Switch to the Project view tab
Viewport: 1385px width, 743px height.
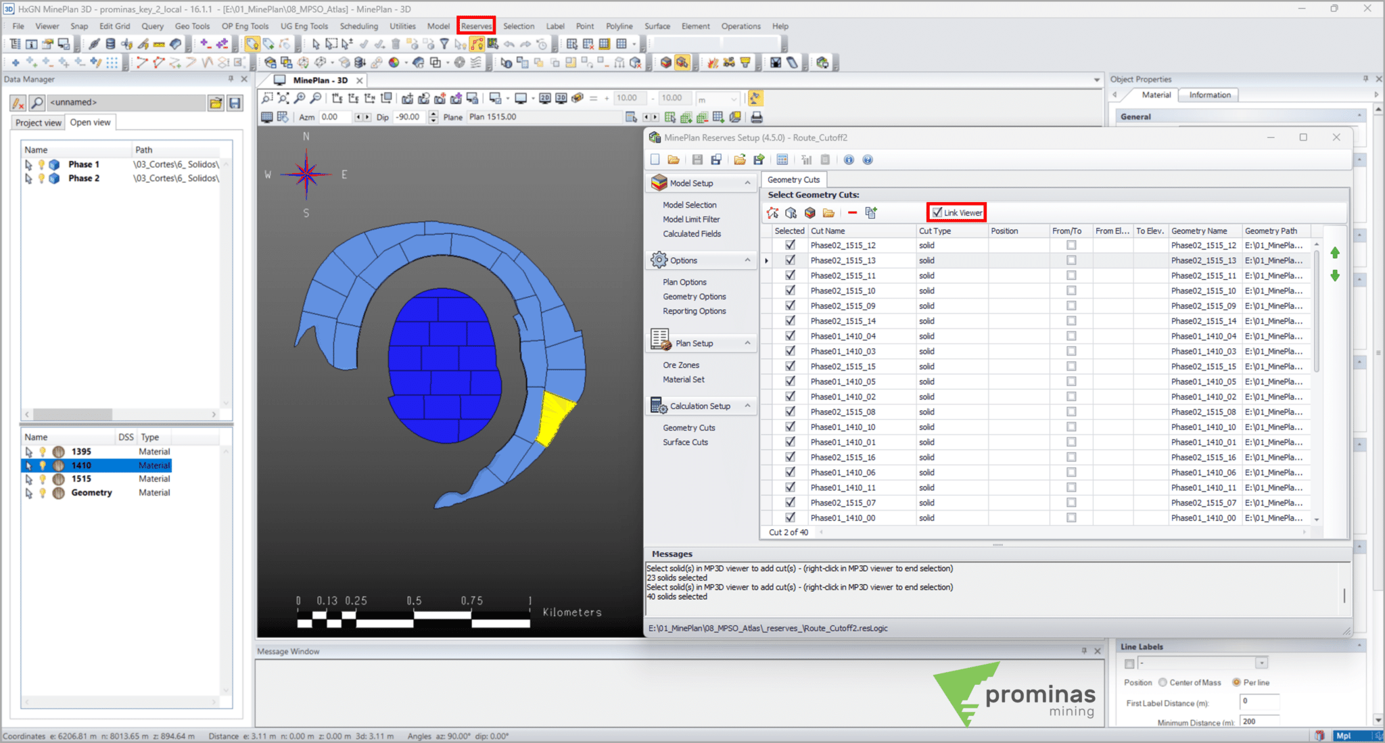coord(39,122)
